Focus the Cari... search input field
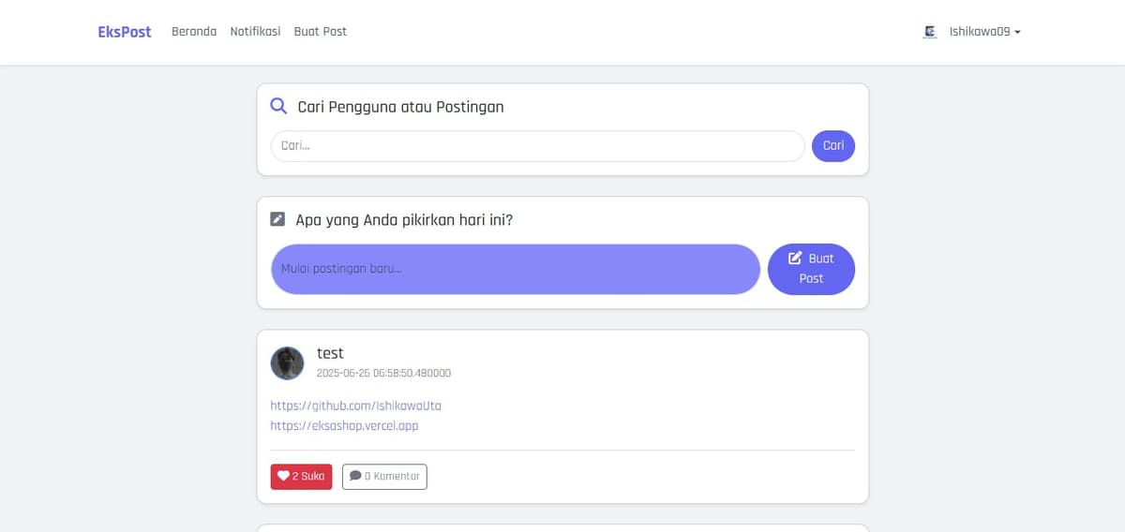 [537, 146]
